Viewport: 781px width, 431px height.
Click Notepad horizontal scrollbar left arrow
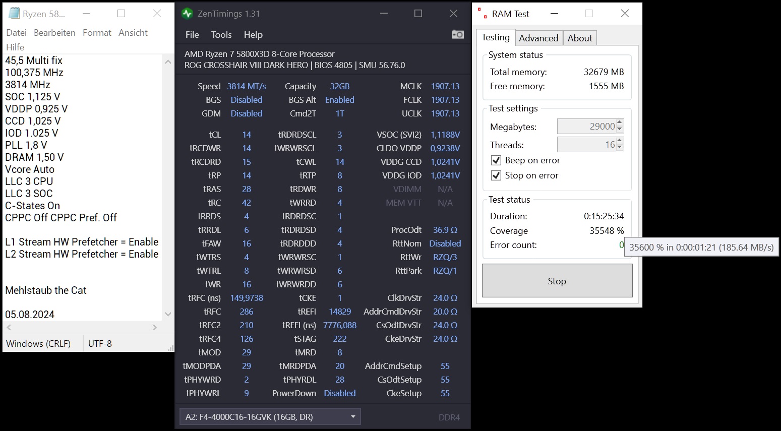tap(9, 327)
